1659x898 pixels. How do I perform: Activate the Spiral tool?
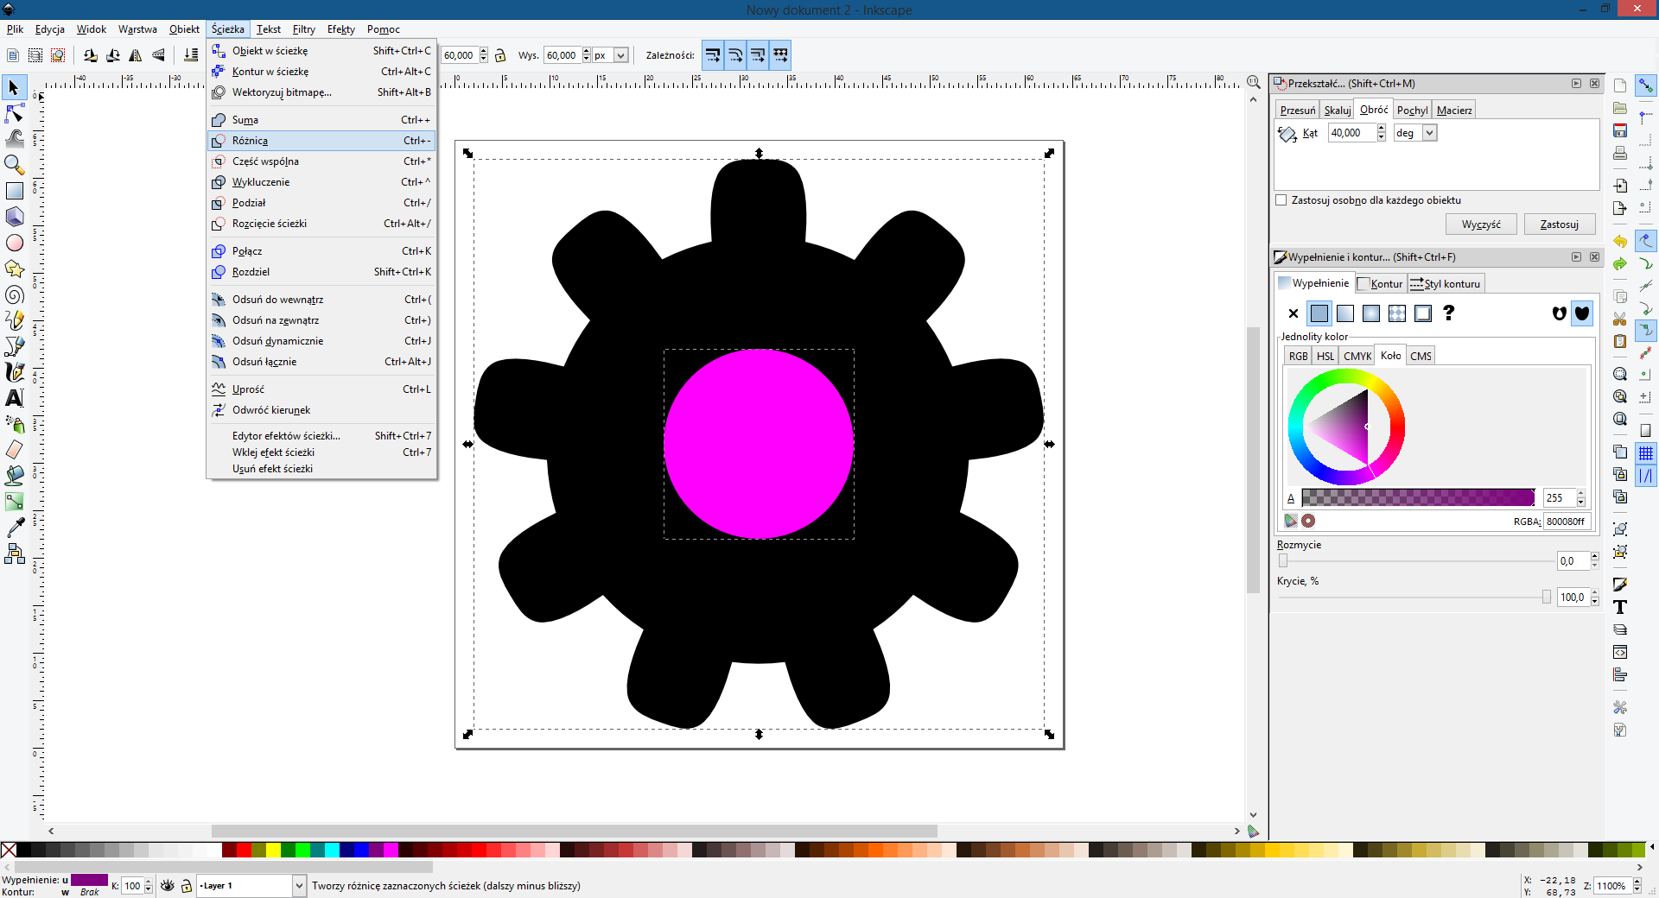click(15, 295)
